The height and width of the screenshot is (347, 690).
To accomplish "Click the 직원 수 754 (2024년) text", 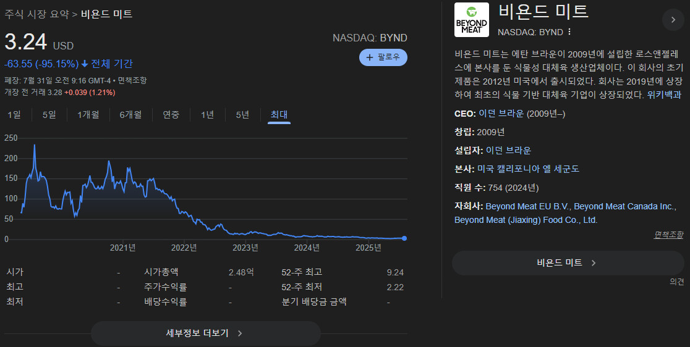I will [496, 188].
